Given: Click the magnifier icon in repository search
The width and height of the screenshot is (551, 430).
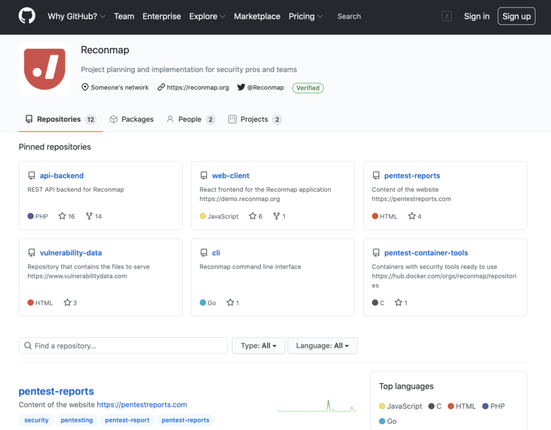Looking at the screenshot, I should [x=28, y=346].
